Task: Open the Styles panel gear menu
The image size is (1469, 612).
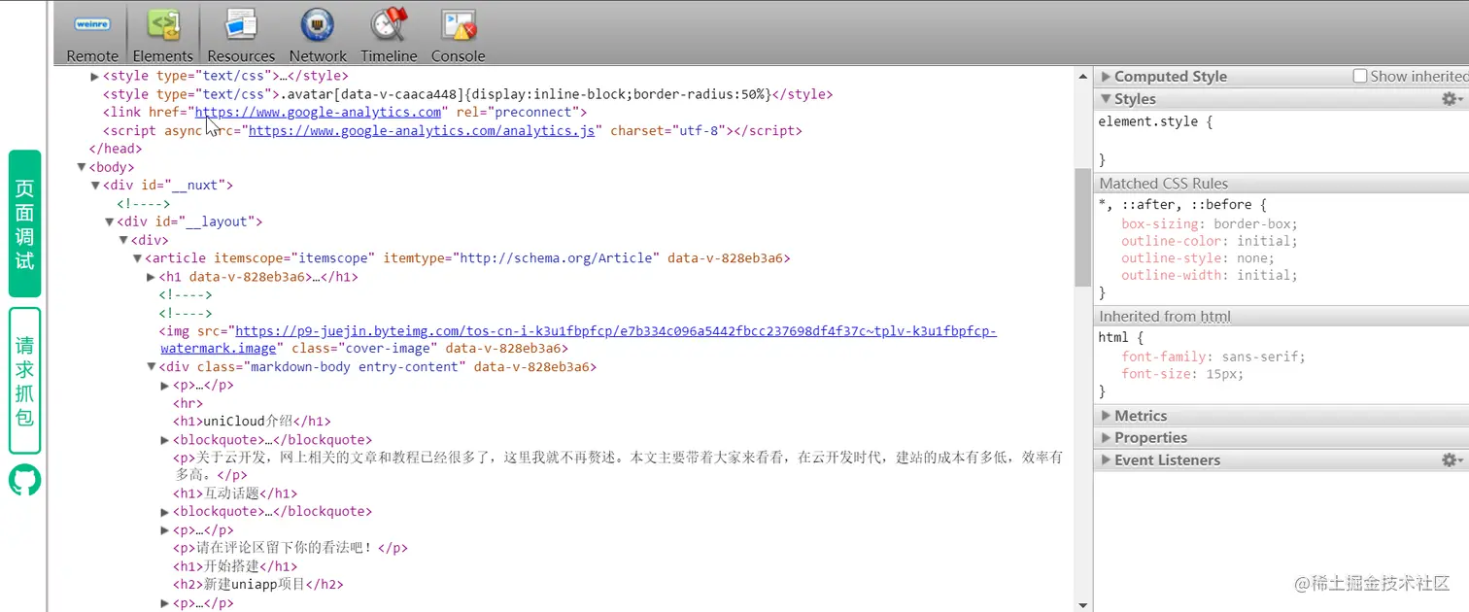Action: pos(1450,98)
